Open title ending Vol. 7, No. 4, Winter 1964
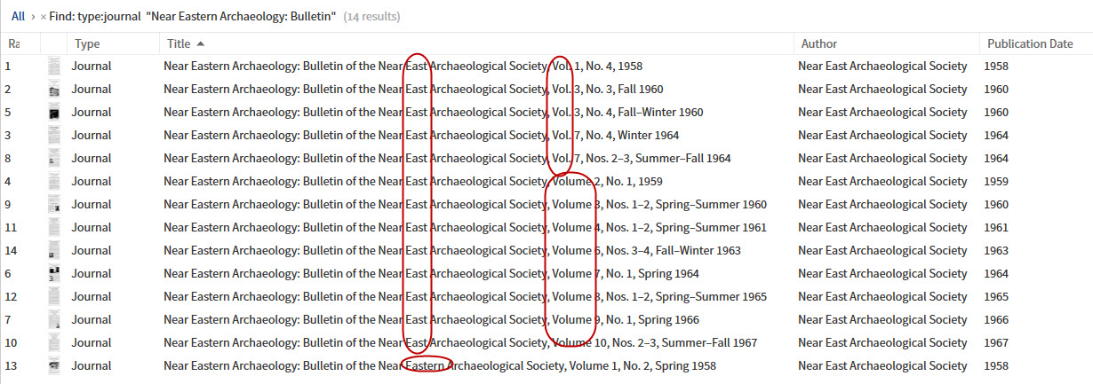 [x=421, y=135]
